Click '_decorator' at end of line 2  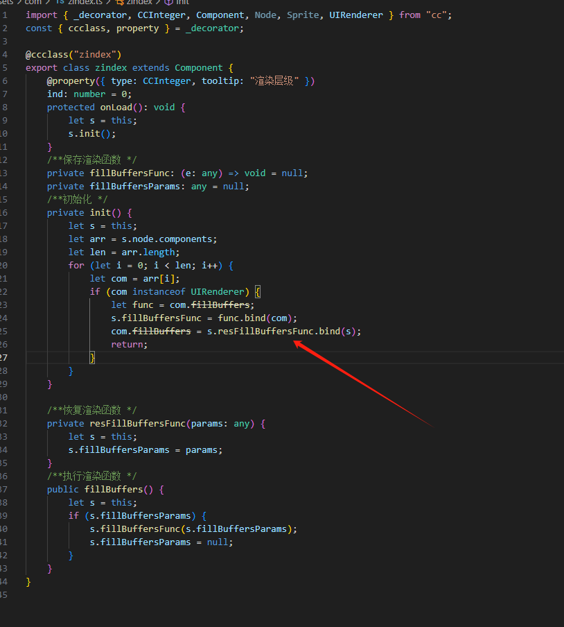212,28
